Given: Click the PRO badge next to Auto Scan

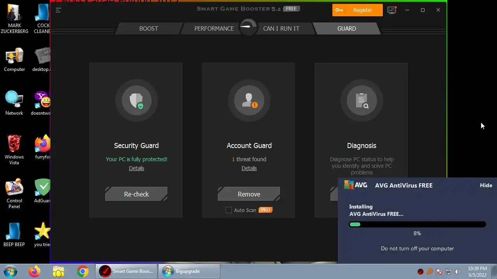Looking at the screenshot, I should tap(266, 210).
